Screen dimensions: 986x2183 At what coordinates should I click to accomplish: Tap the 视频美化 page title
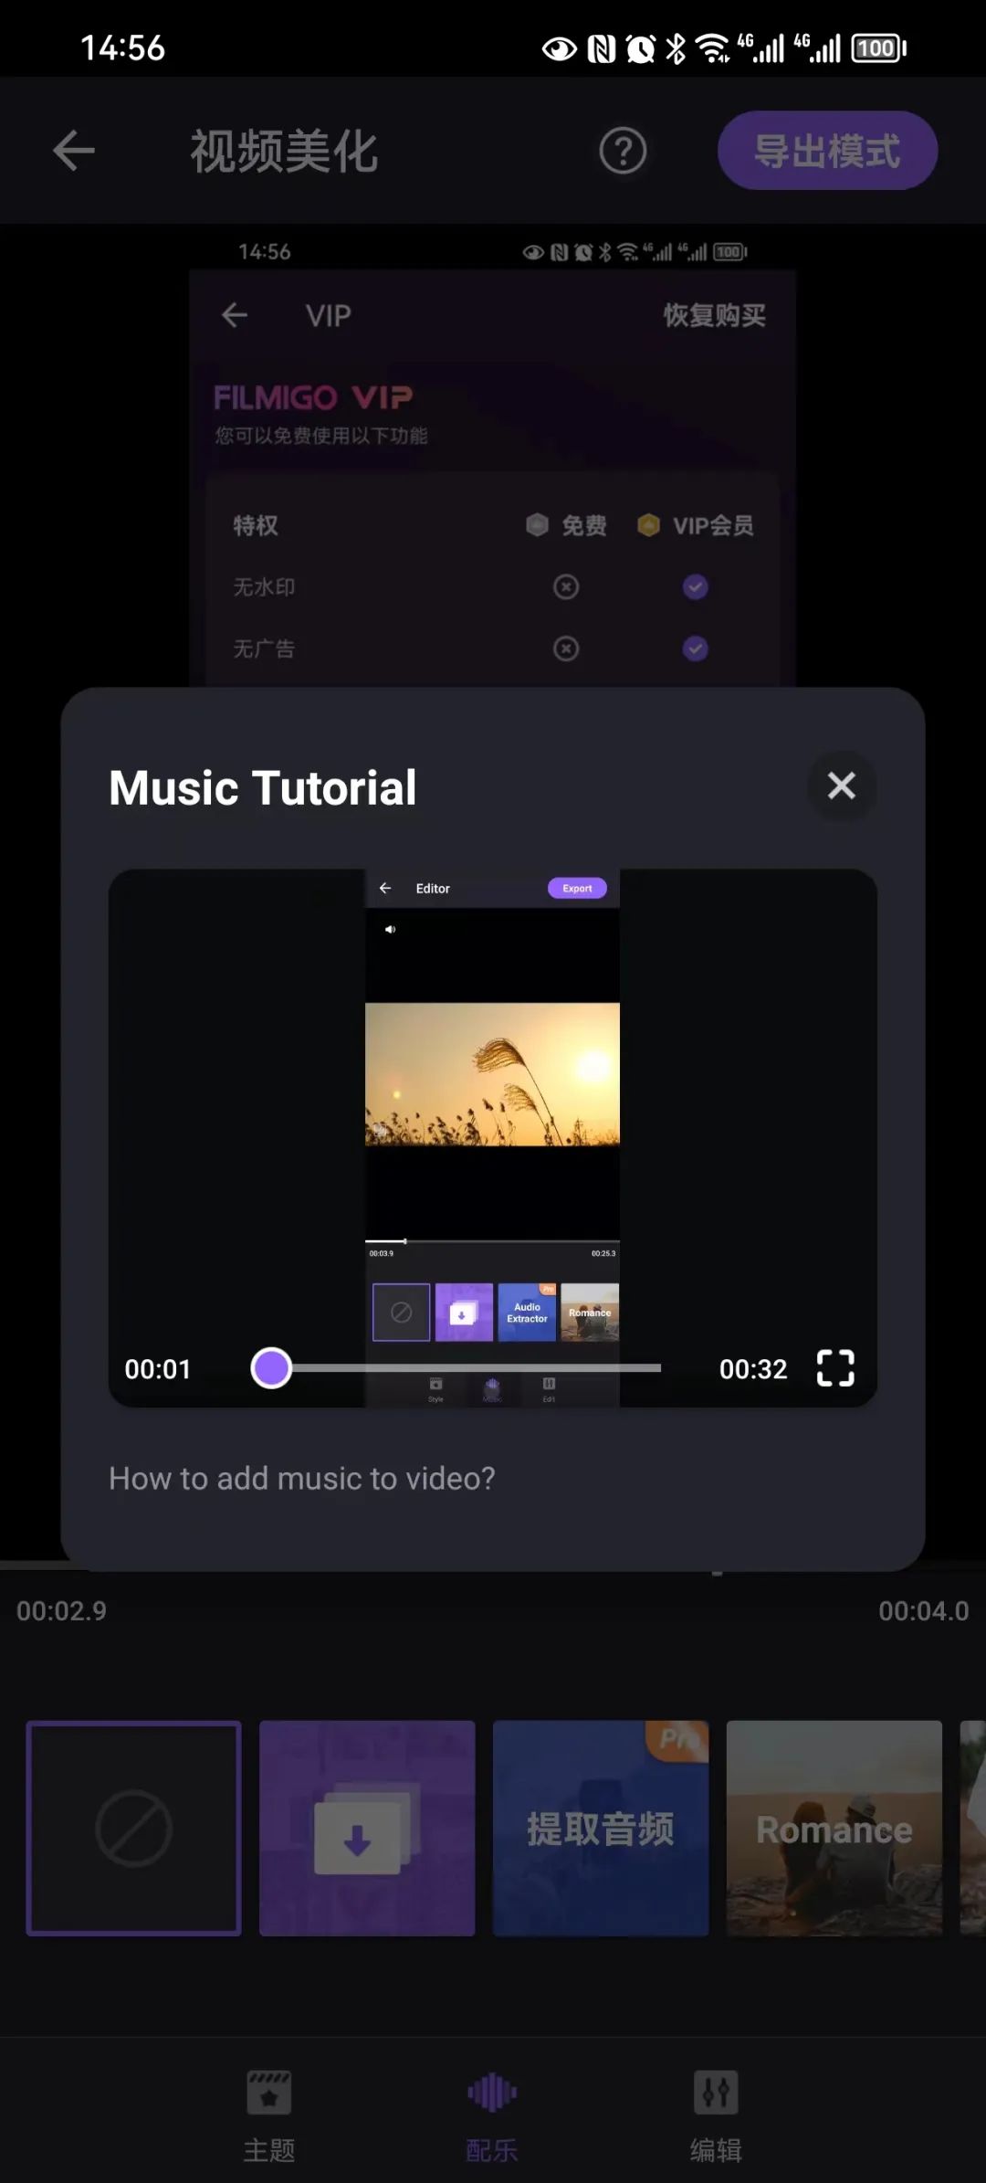point(284,152)
